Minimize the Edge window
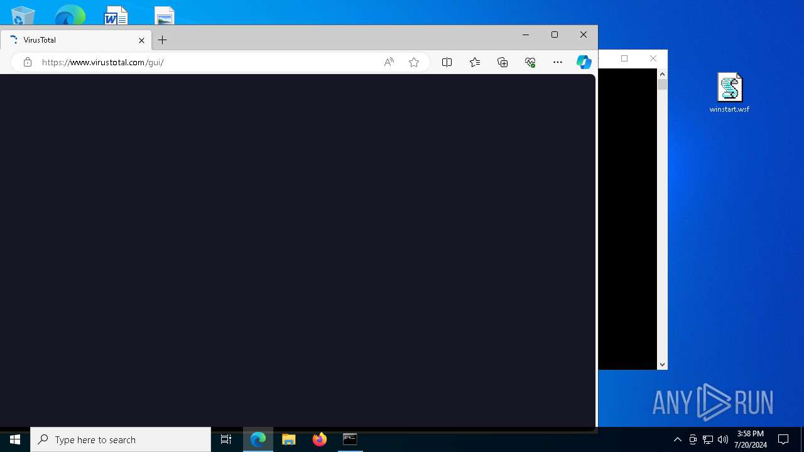The image size is (804, 452). coord(526,35)
